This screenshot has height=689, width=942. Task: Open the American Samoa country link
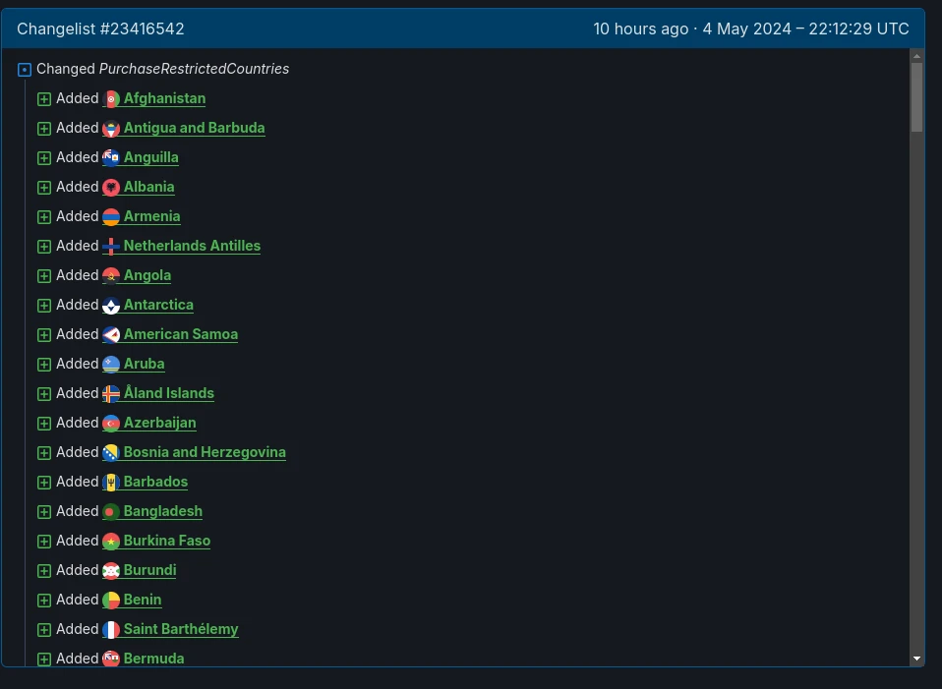[x=181, y=334]
